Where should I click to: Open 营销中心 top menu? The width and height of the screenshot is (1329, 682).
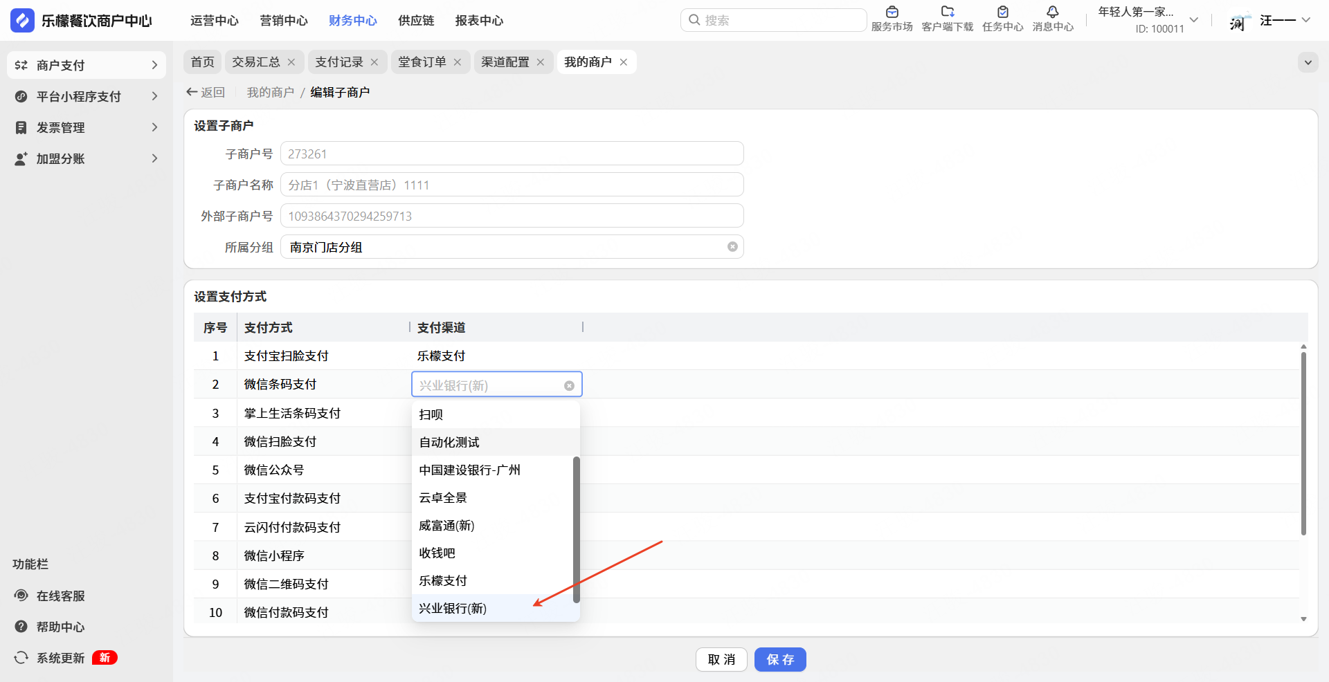(x=284, y=21)
